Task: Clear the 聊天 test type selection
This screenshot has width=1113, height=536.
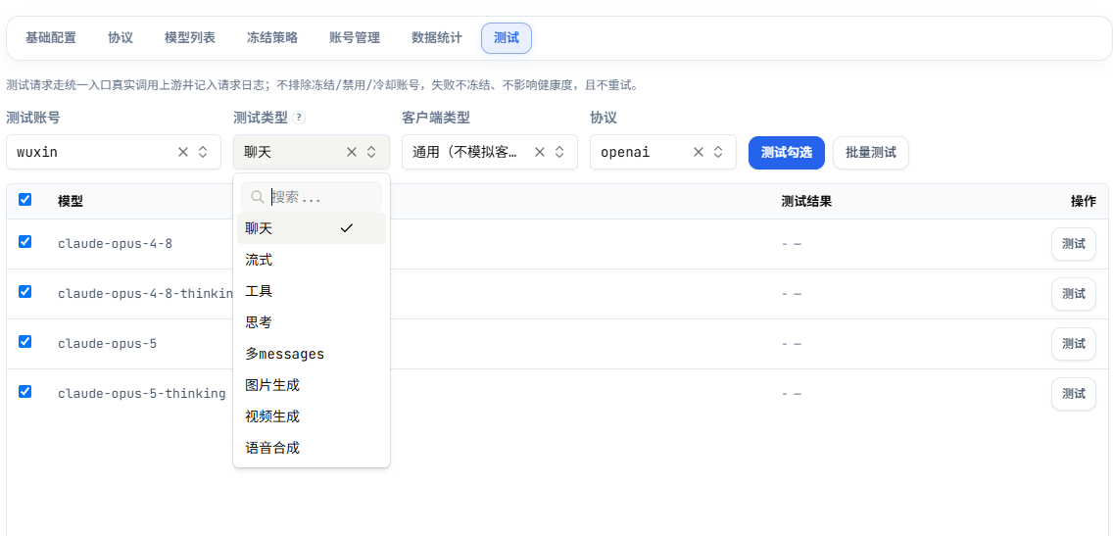Action: pos(352,152)
